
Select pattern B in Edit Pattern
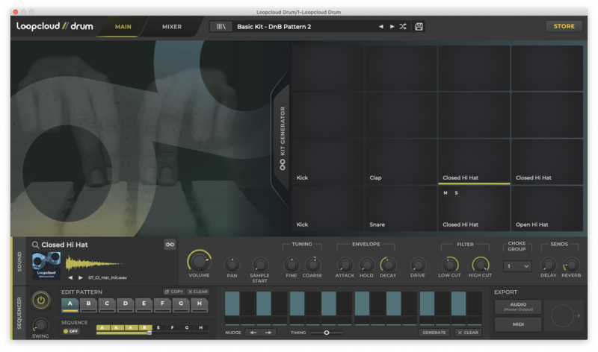(88, 304)
